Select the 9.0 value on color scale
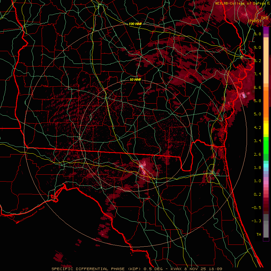This screenshot has height=271, width=271. point(257,47)
